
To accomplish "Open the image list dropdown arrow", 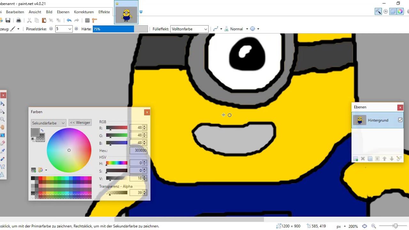I will [x=141, y=12].
